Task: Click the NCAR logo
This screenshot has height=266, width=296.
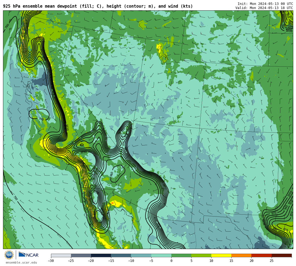Action: coord(29,255)
